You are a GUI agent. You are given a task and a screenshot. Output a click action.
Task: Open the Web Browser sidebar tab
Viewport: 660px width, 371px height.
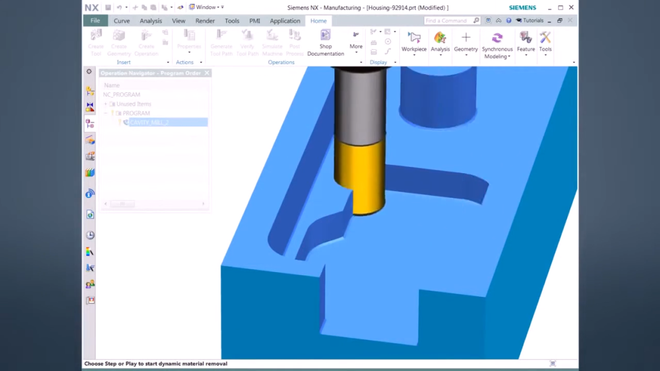pos(90,215)
